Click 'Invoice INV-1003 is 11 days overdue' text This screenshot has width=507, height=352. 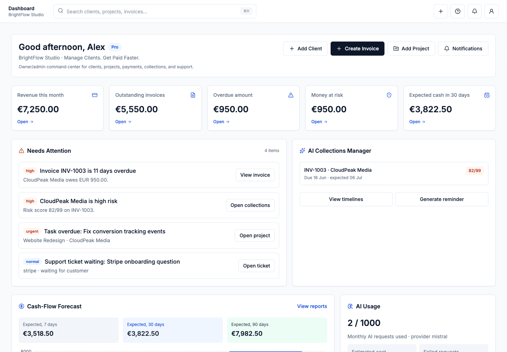pyautogui.click(x=88, y=171)
